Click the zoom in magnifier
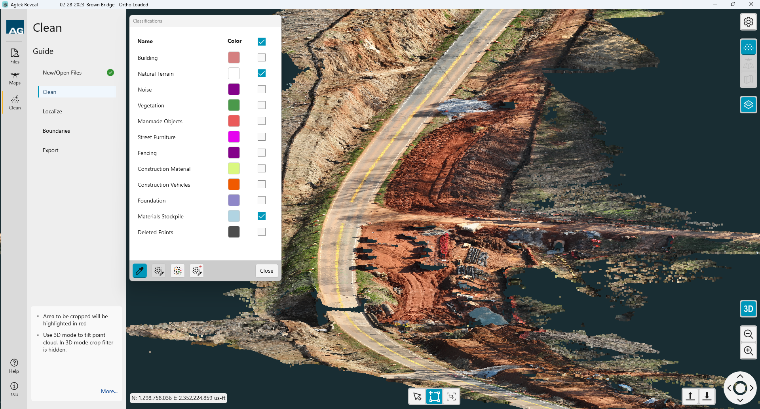This screenshot has width=760, height=409. (x=748, y=351)
